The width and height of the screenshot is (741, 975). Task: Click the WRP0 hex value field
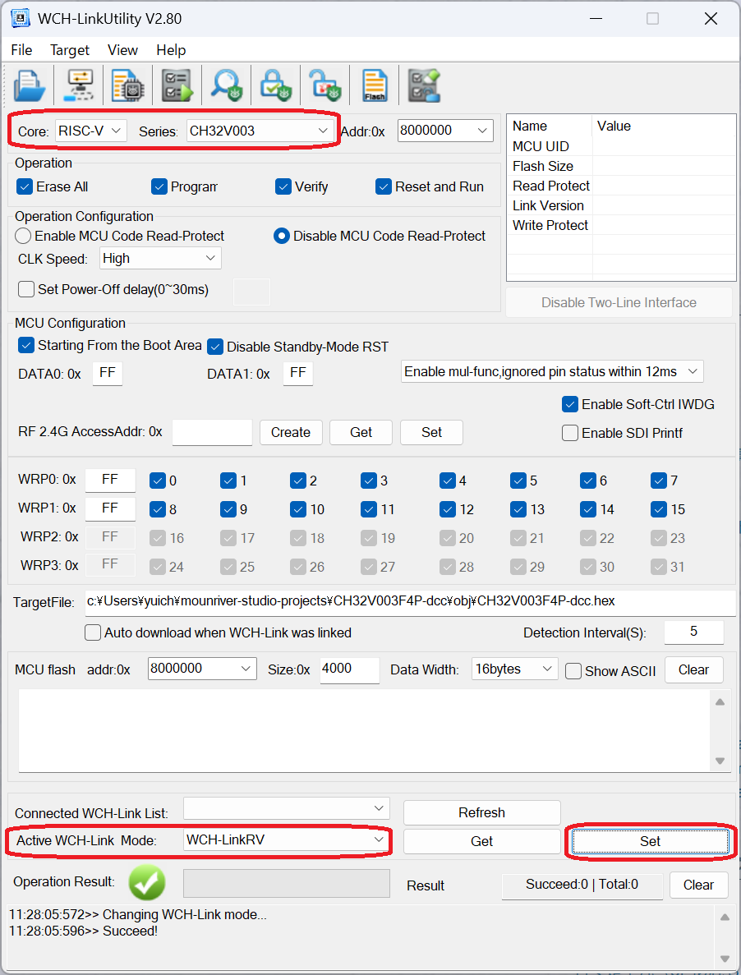point(110,480)
